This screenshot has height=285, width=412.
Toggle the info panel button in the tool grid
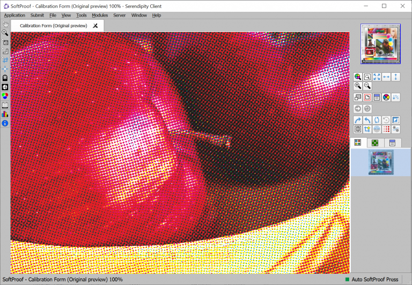[377, 97]
